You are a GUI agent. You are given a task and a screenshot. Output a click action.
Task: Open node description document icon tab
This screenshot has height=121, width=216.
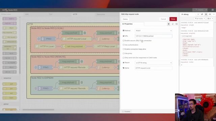(172, 24)
